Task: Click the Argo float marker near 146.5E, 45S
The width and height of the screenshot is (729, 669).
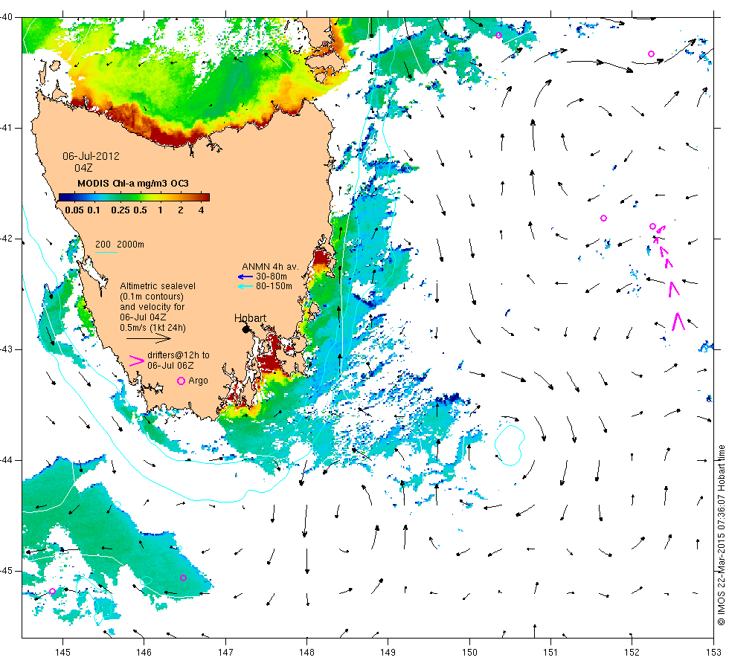Action: (x=183, y=578)
